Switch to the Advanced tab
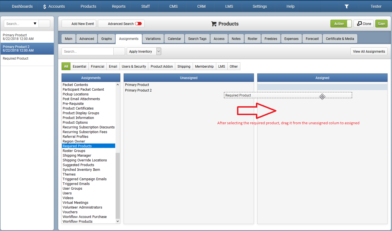 pos(87,39)
